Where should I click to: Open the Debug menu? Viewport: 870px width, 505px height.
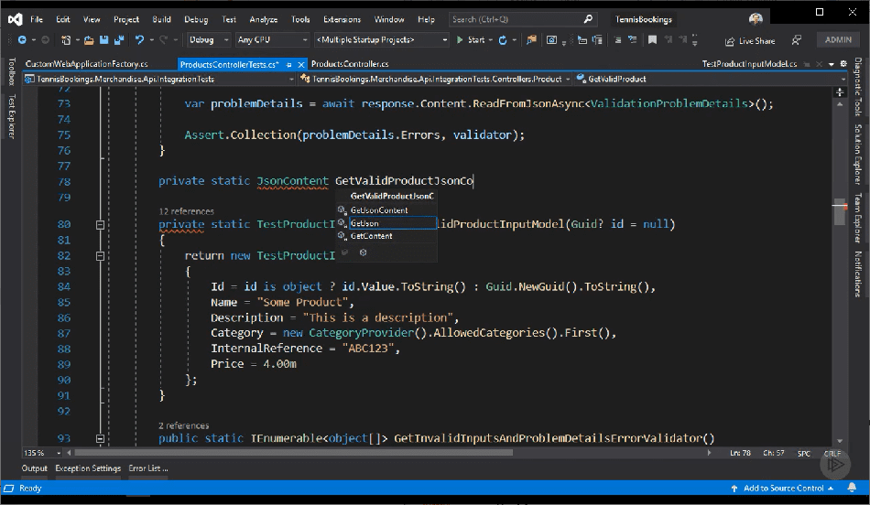point(196,19)
